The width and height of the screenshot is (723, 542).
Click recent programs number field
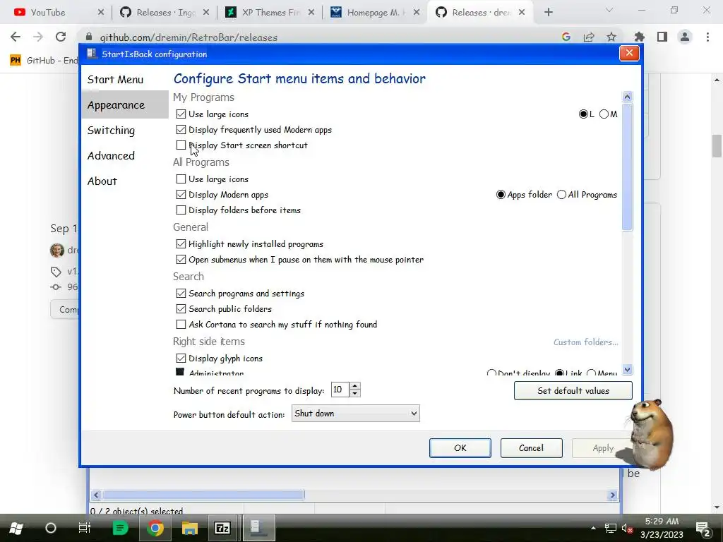coord(340,390)
